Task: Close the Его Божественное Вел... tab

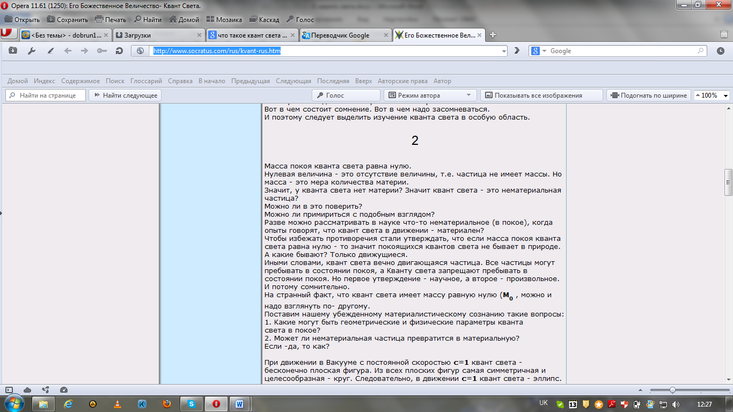Action: click(x=480, y=35)
